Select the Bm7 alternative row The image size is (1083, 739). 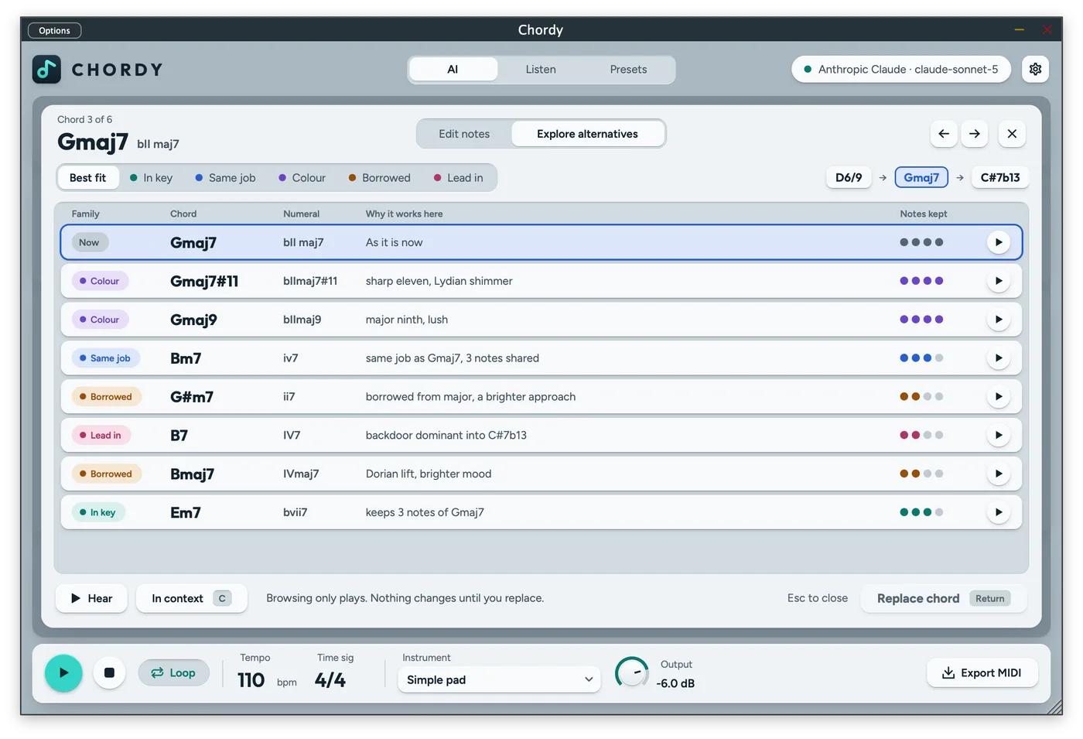pyautogui.click(x=541, y=358)
